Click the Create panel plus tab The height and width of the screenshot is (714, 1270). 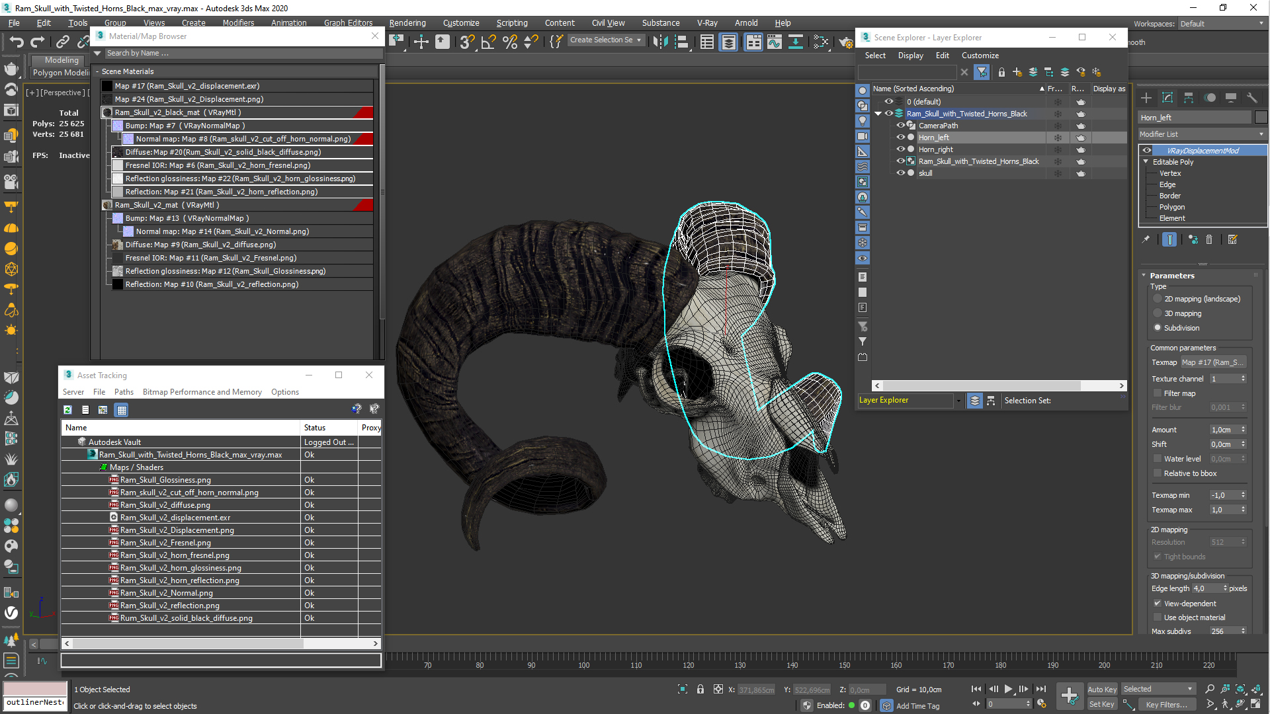click(1146, 98)
